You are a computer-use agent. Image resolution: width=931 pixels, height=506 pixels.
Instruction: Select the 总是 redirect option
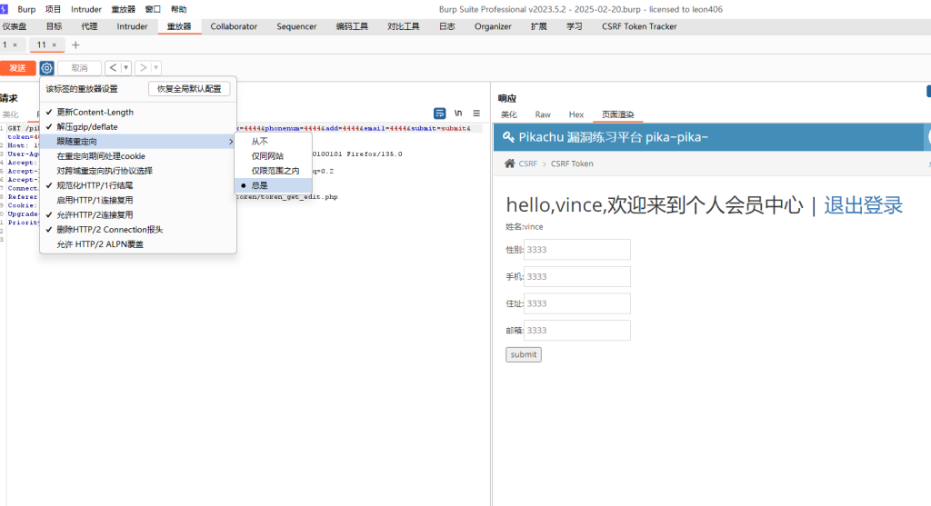[273, 185]
